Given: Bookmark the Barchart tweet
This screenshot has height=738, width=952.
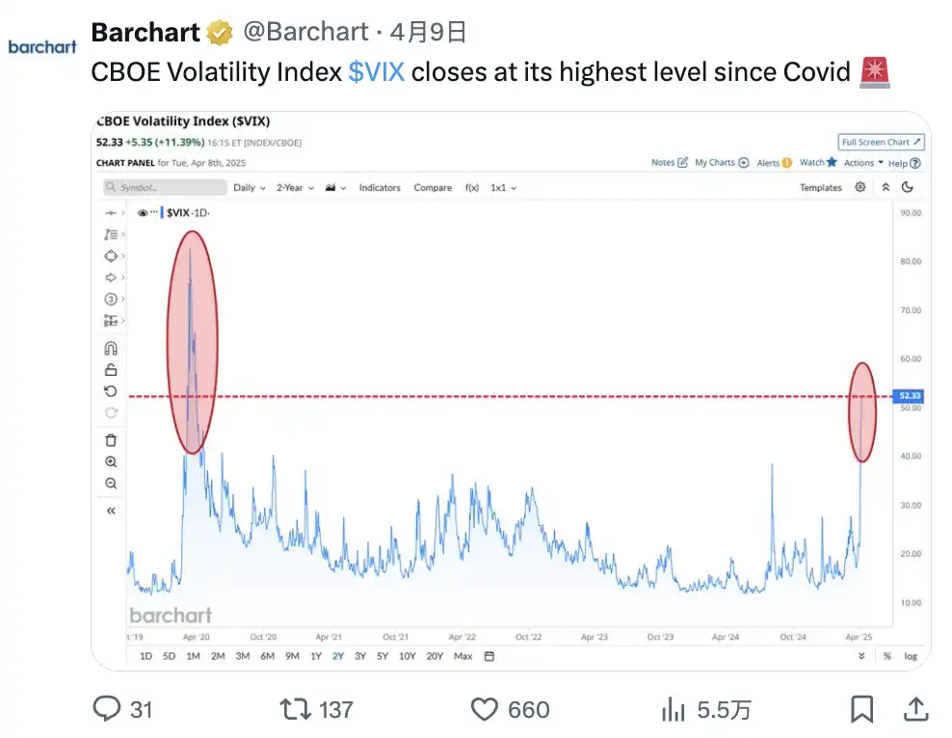Looking at the screenshot, I should pyautogui.click(x=862, y=710).
